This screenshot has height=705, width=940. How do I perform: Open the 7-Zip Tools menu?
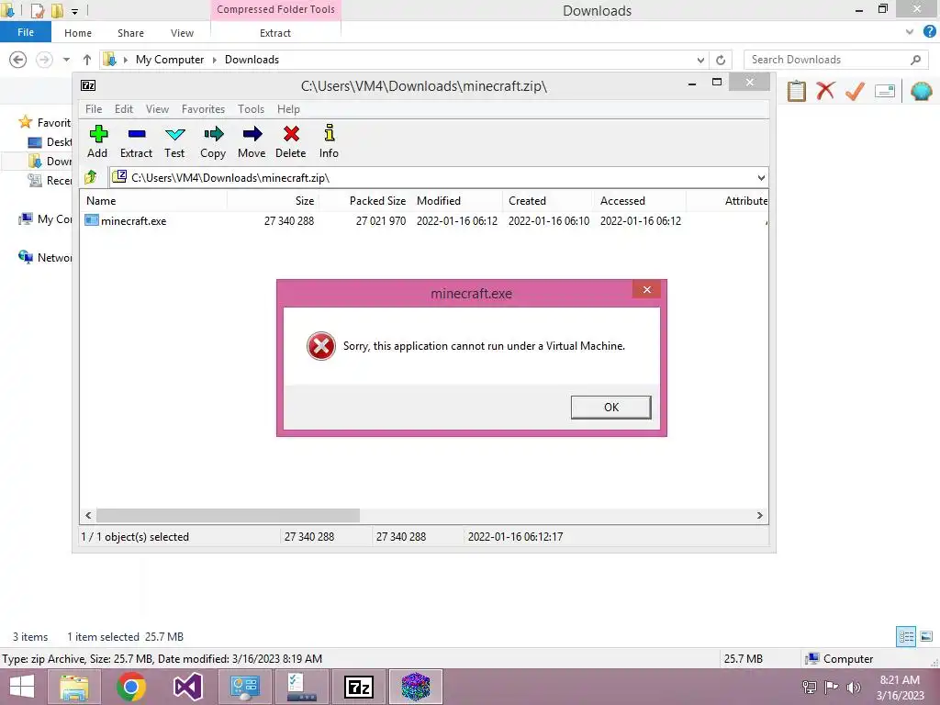coord(251,109)
